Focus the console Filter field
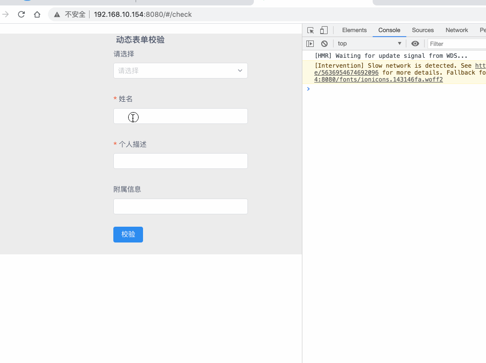 (x=457, y=44)
